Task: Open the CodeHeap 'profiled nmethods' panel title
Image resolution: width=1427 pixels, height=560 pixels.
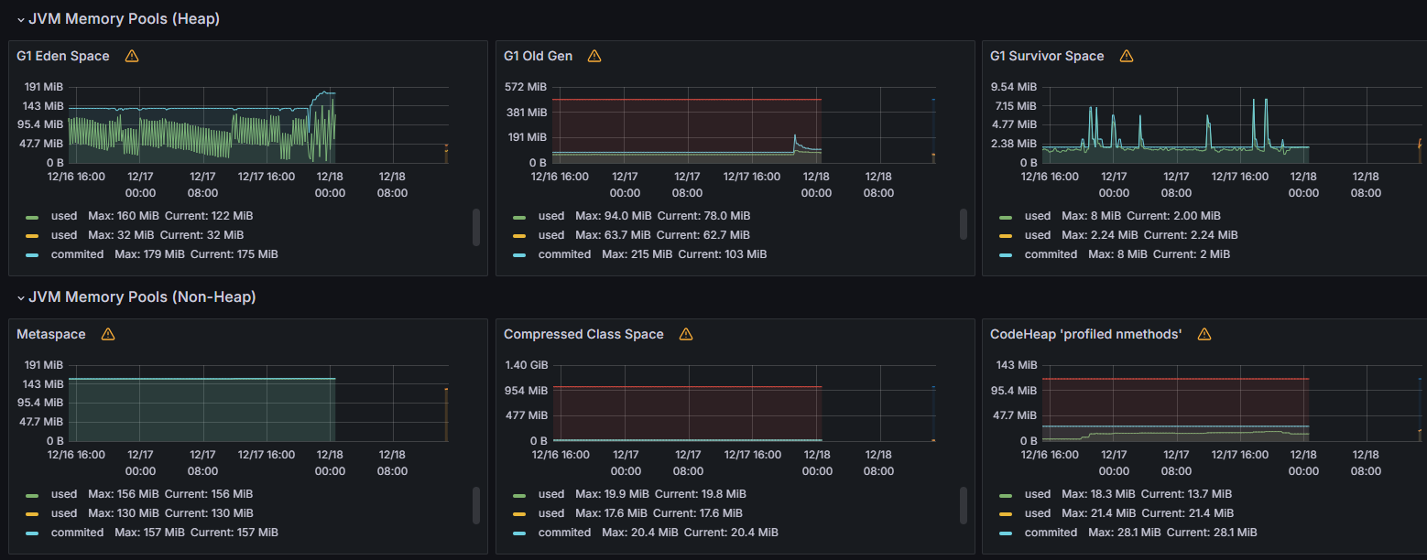Action: [1086, 334]
